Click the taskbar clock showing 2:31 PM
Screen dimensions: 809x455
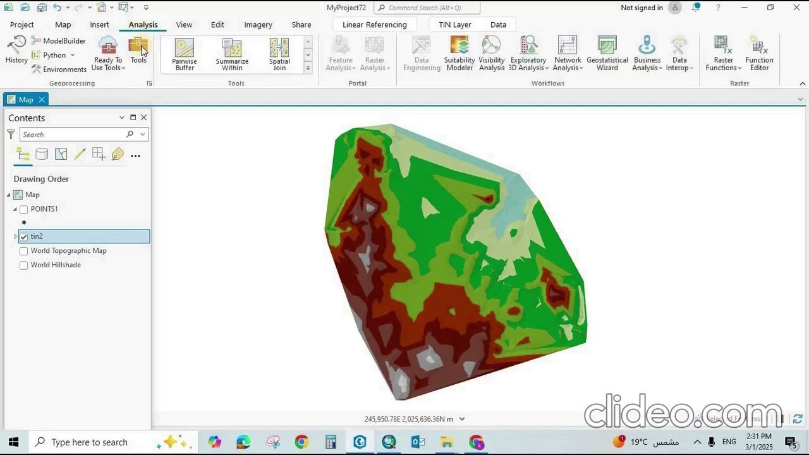(x=758, y=442)
